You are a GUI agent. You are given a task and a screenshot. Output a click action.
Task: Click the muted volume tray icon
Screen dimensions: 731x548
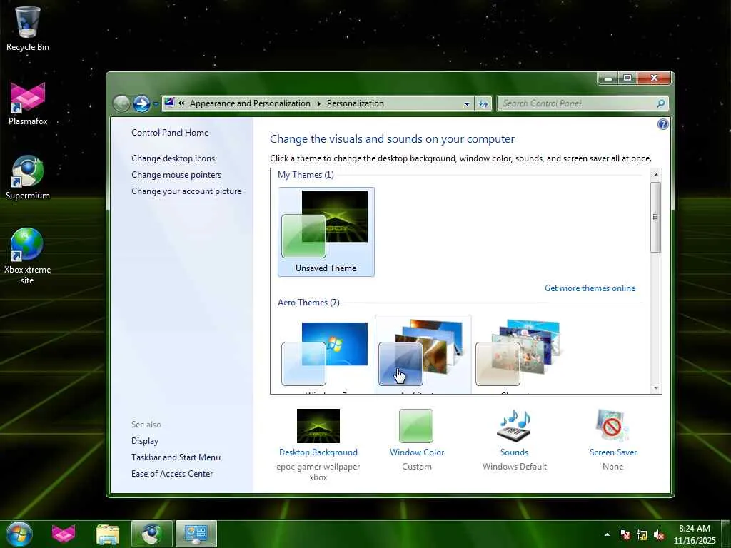coord(659,535)
